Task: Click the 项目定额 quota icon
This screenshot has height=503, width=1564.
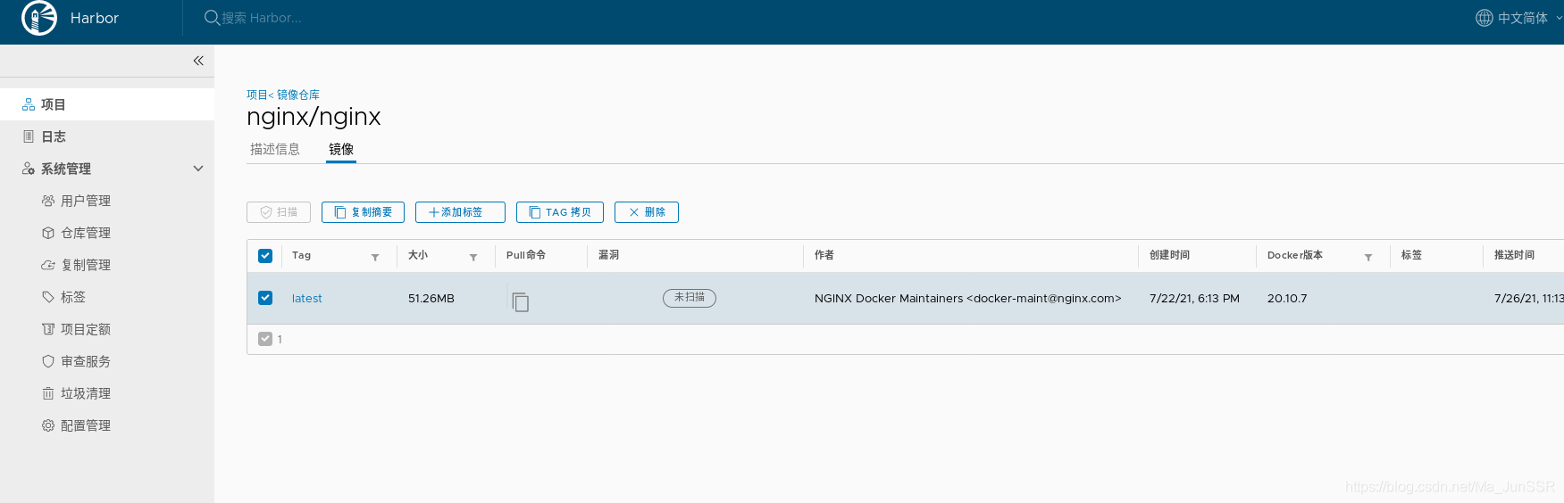Action: coord(48,329)
